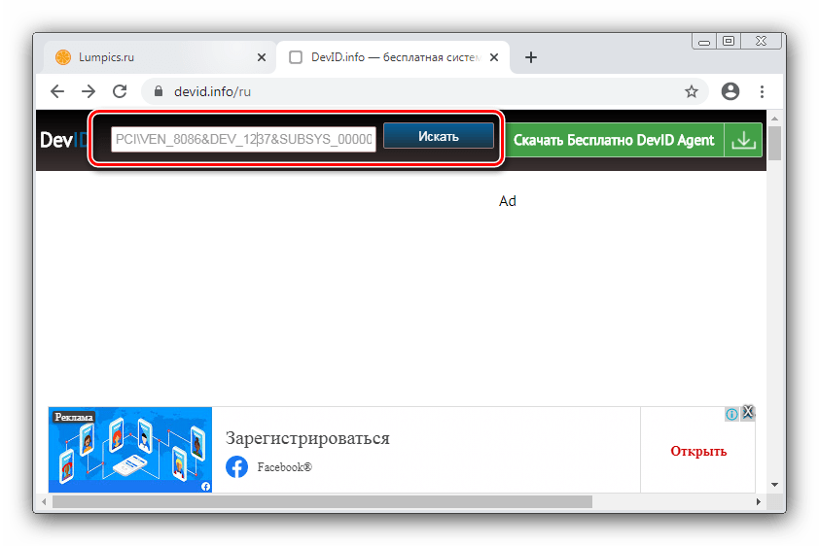The height and width of the screenshot is (546, 819).
Task: Click the vertical scrollbar thumb
Action: pos(774,144)
